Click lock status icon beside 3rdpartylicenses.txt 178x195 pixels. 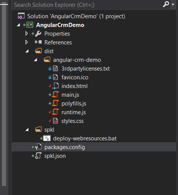point(50,69)
